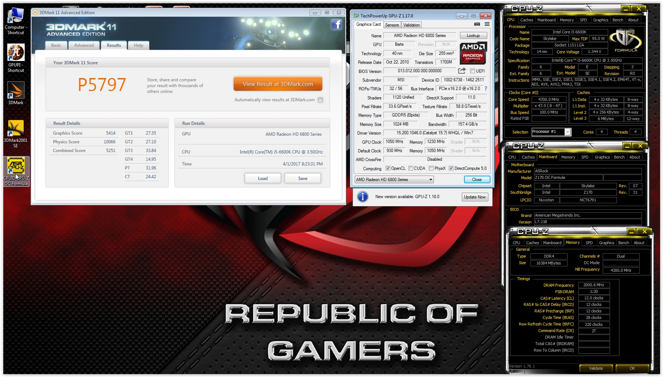
Task: Switch to the Validation tab in GPU-Z
Action: (411, 25)
